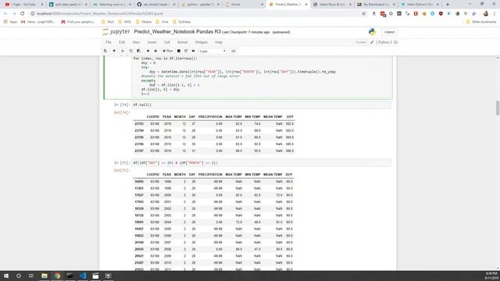
Task: Open the File menu
Action: [x=109, y=42]
